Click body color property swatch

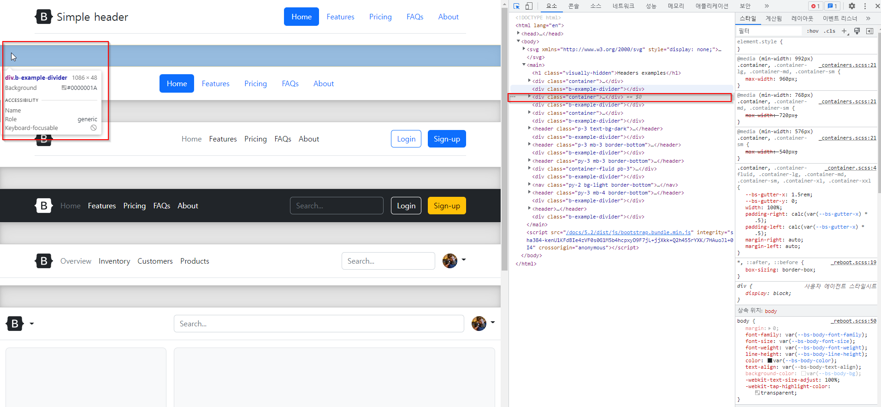770,360
